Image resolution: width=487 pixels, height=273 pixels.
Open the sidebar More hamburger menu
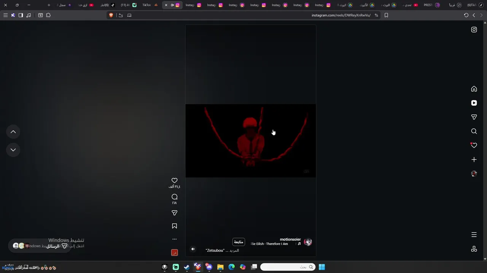click(x=474, y=235)
